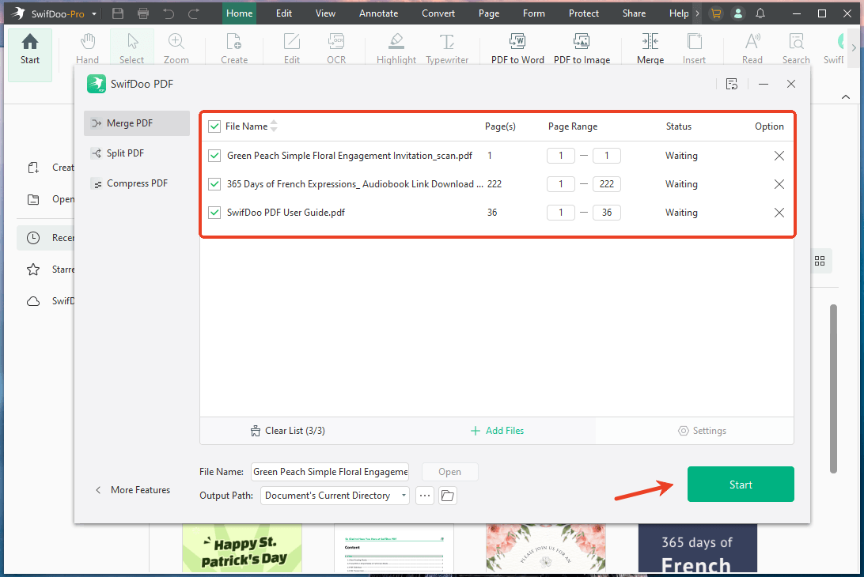Switch to the View ribbon tab
Screen dimensions: 864x577
325,13
